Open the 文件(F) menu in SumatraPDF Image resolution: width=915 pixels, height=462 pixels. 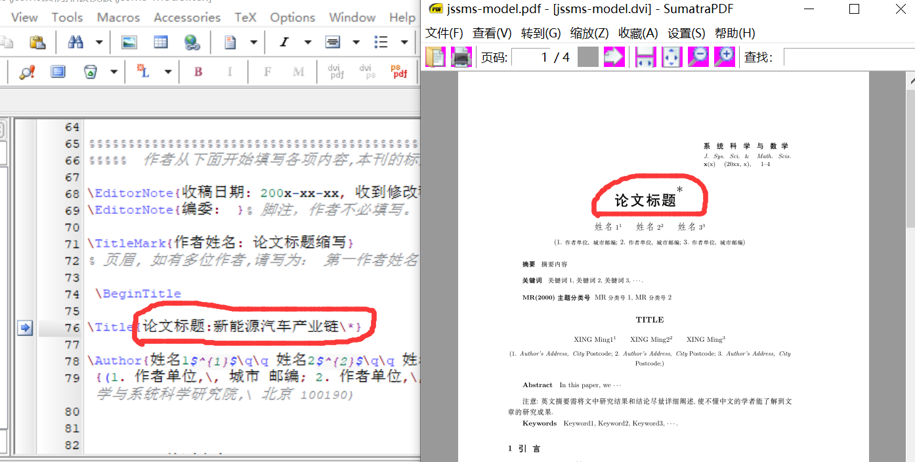444,33
